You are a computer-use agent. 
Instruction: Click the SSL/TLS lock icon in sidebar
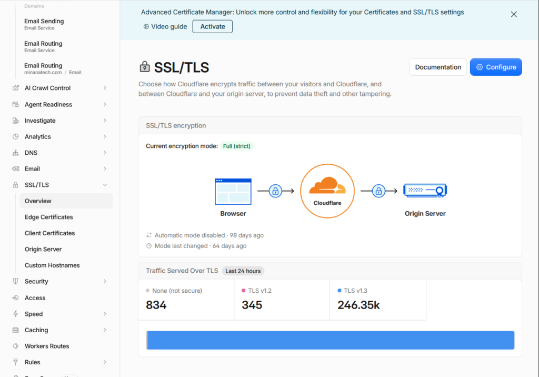coord(15,185)
